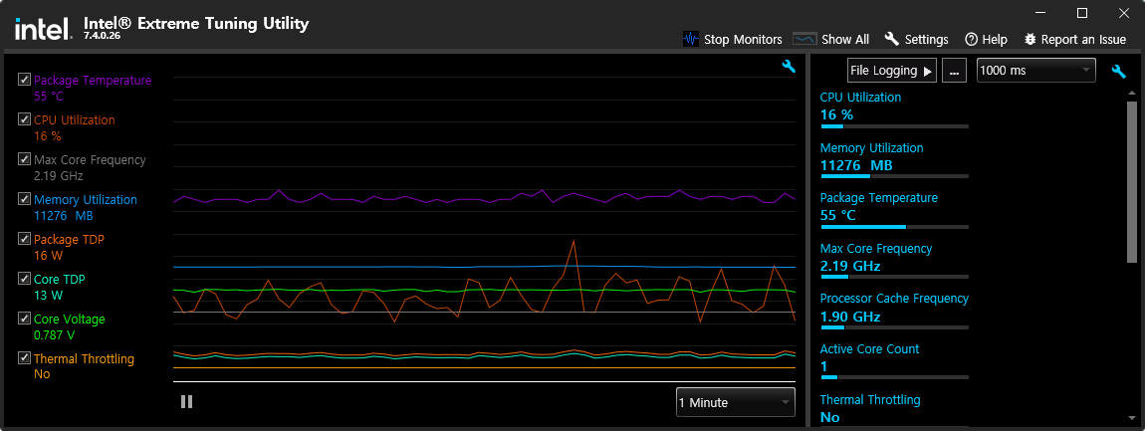Click the Max Core Frequency bar in right panel
Image resolution: width=1145 pixels, height=431 pixels.
[894, 277]
